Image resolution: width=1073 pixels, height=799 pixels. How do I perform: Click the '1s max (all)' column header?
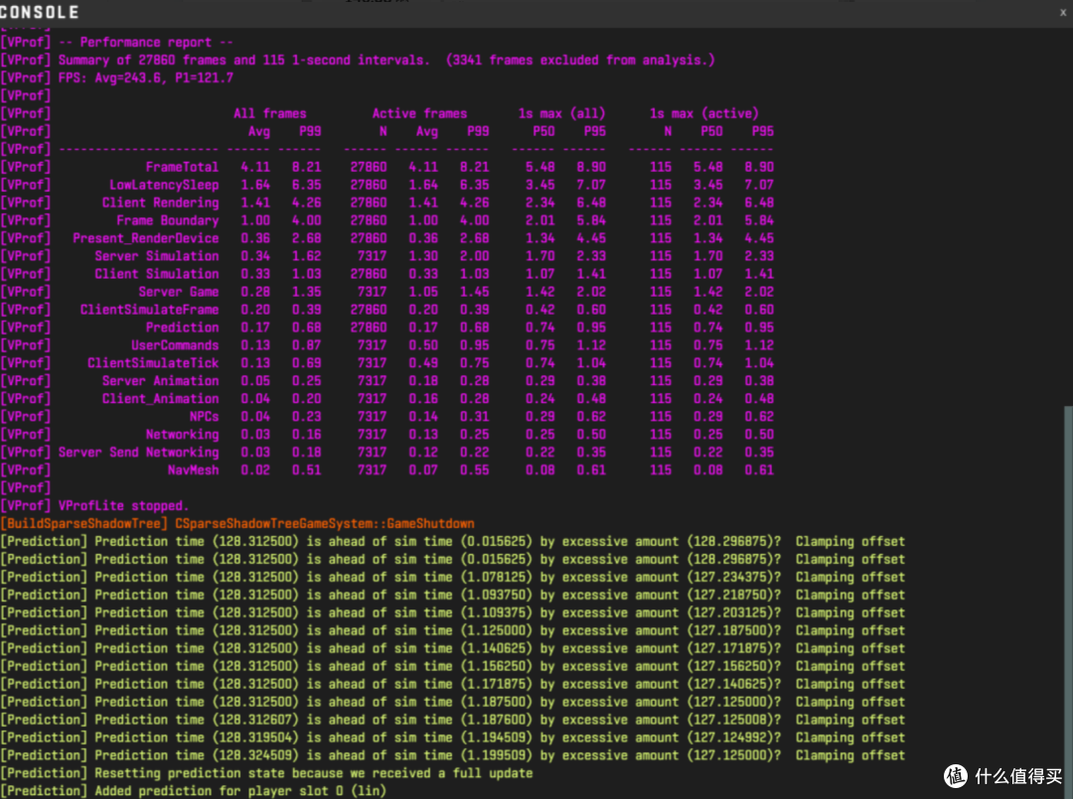[561, 113]
